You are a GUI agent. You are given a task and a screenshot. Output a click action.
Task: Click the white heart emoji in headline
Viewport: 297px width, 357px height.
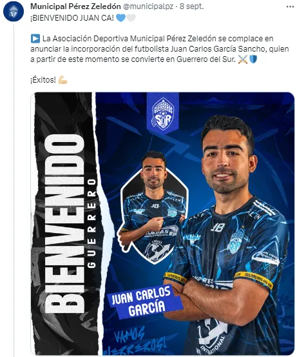click(131, 17)
